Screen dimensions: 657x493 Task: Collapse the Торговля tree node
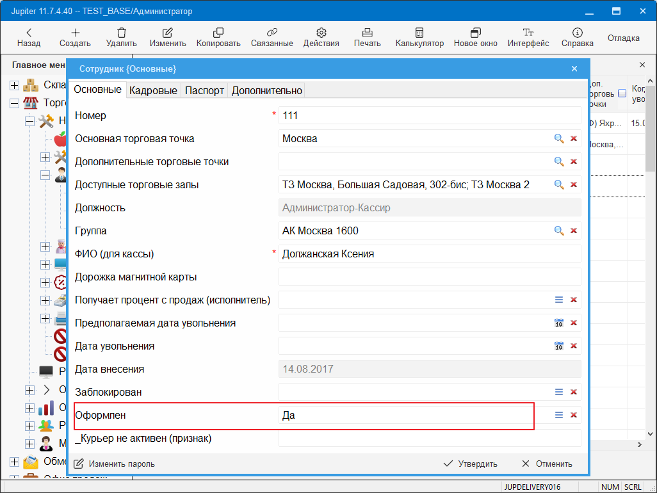tap(14, 103)
